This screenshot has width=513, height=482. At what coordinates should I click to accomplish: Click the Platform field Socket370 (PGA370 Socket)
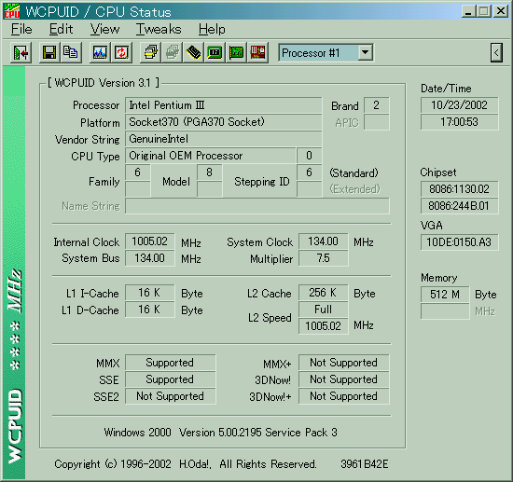(224, 122)
